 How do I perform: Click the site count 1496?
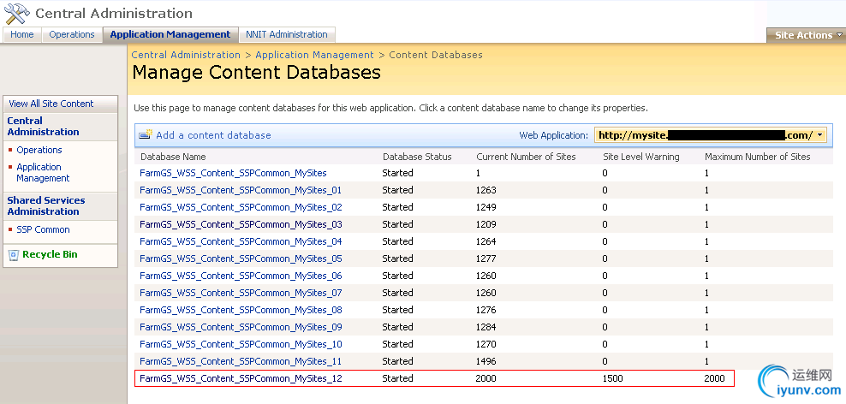(x=486, y=361)
